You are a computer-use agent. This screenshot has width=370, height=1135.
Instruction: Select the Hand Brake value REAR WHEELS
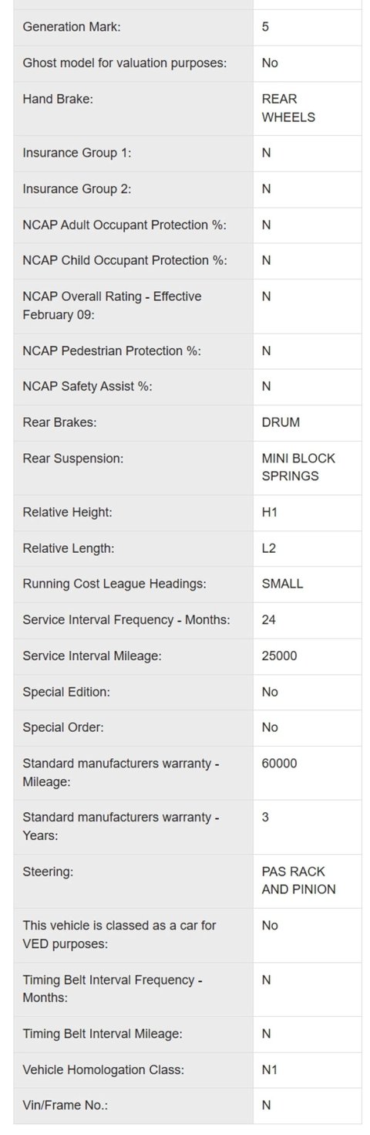tap(288, 108)
